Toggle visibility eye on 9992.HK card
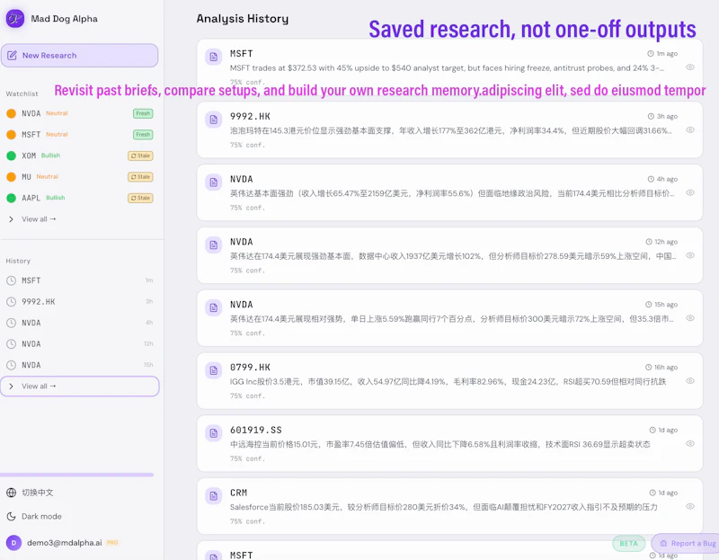This screenshot has width=719, height=560. [689, 129]
